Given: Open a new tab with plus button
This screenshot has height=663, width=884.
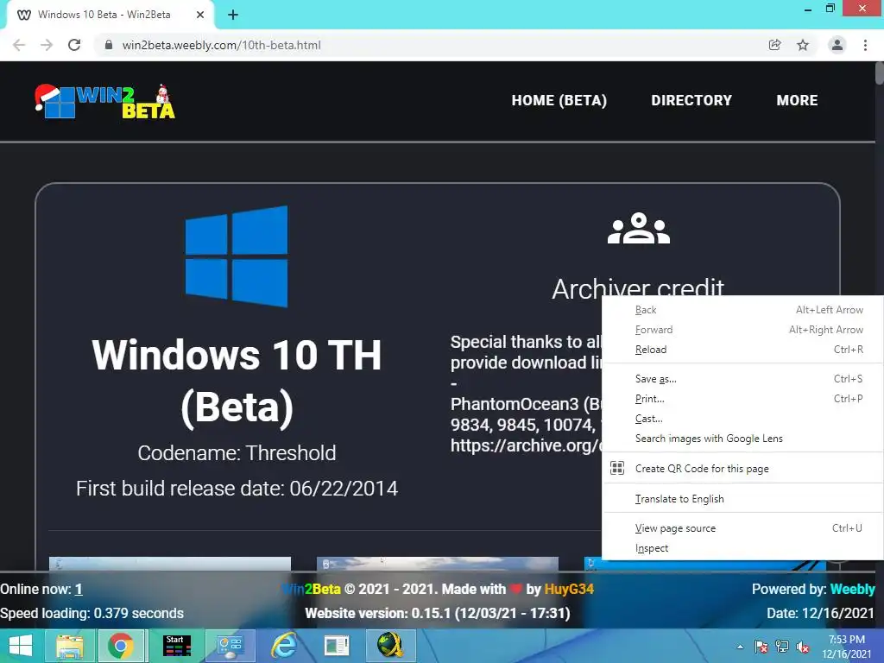Looking at the screenshot, I should pos(233,16).
